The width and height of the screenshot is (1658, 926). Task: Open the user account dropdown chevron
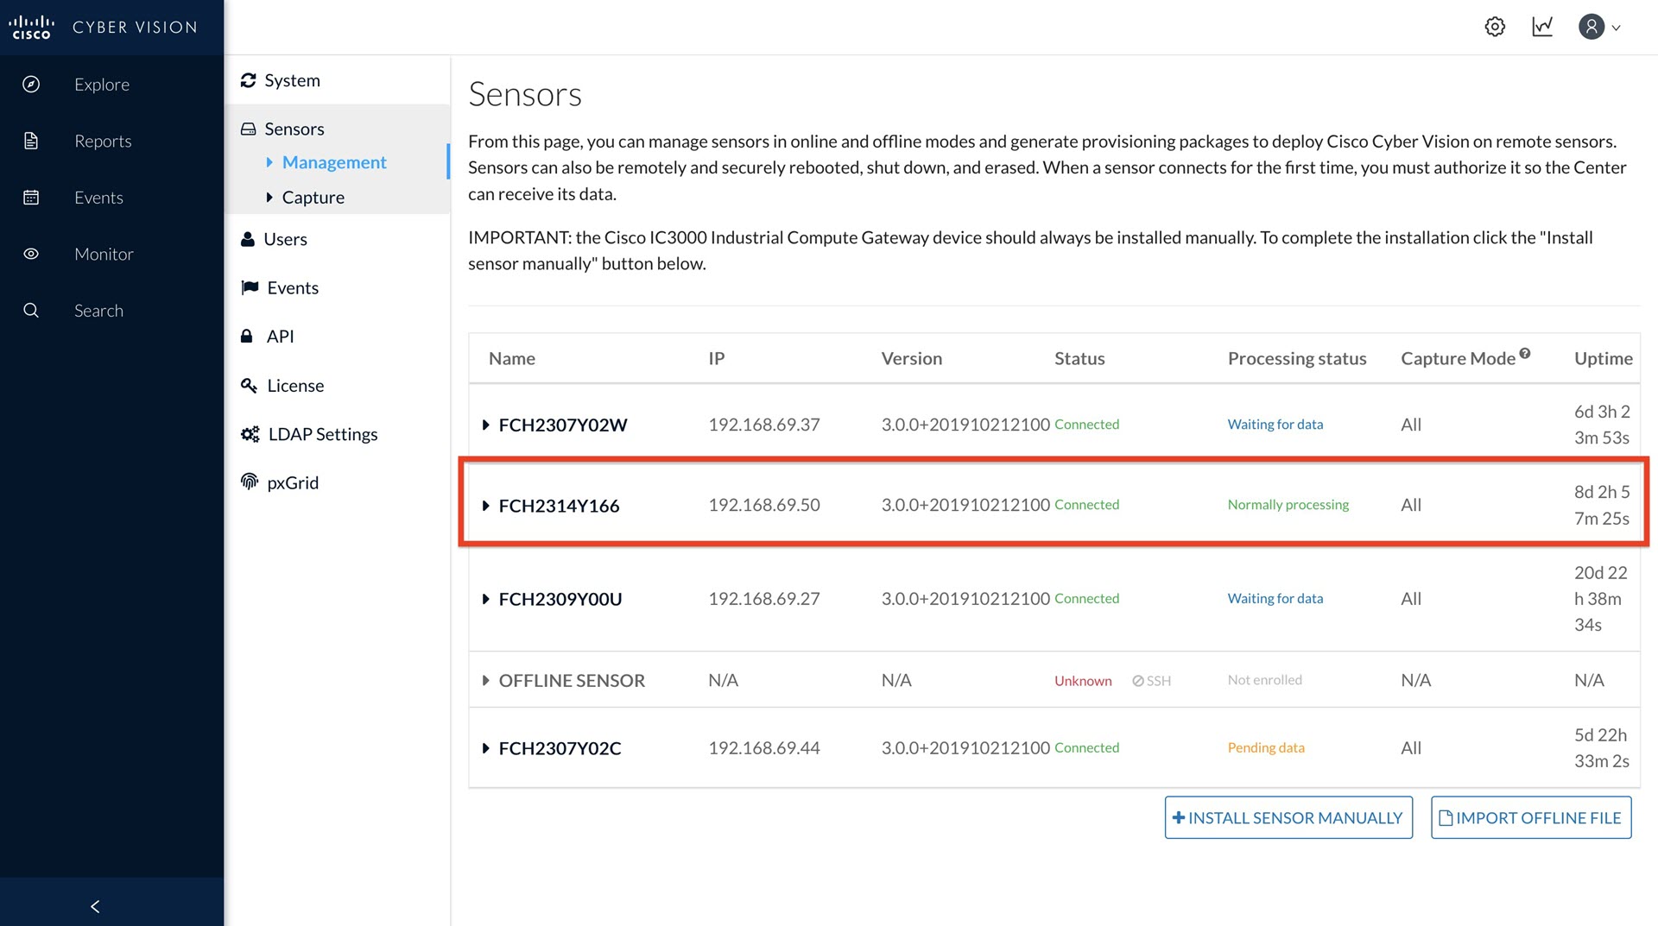coord(1617,28)
